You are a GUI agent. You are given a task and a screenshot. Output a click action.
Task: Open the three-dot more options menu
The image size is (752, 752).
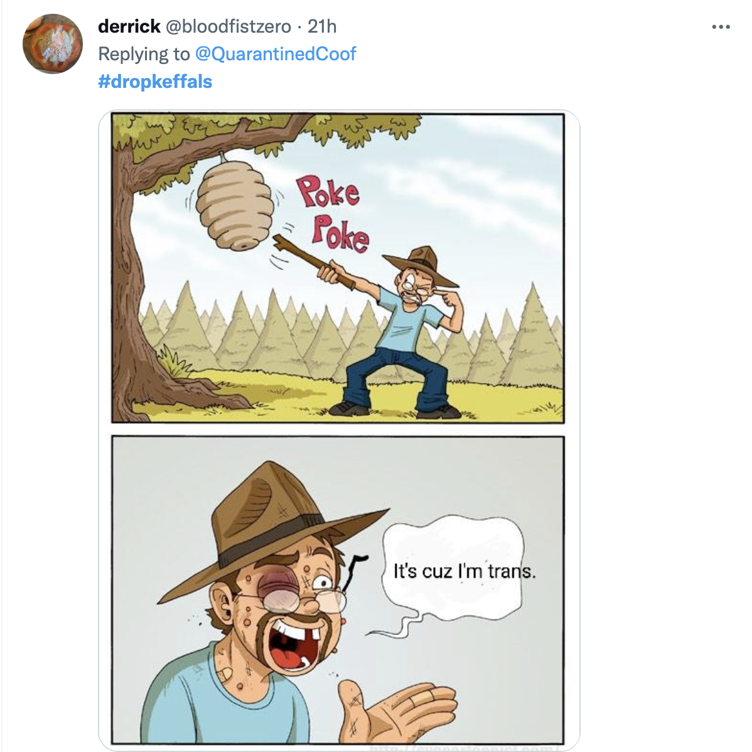pyautogui.click(x=721, y=27)
